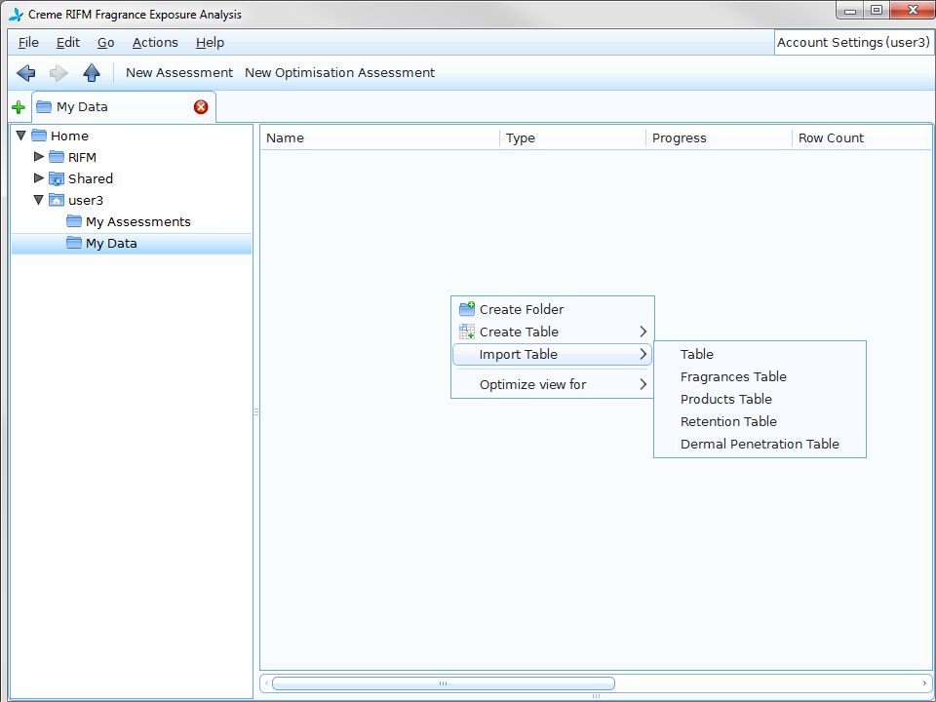This screenshot has height=702, width=936.
Task: Click the Creme RIFM application logo icon
Action: (17, 15)
